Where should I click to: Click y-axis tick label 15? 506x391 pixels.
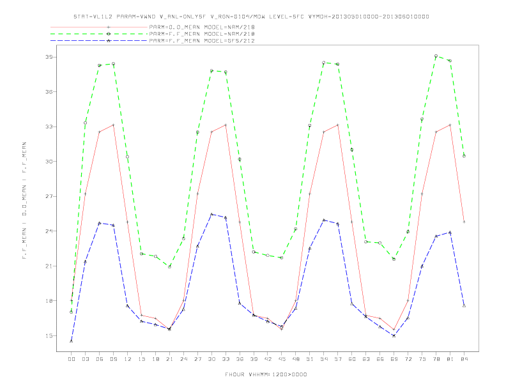[x=49, y=336]
